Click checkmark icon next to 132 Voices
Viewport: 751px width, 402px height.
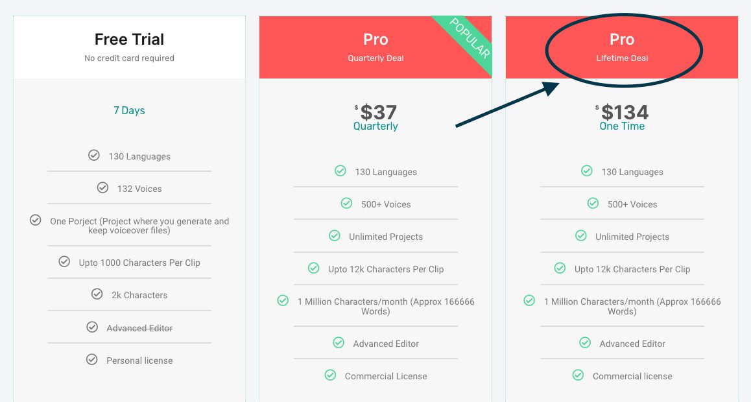click(102, 188)
